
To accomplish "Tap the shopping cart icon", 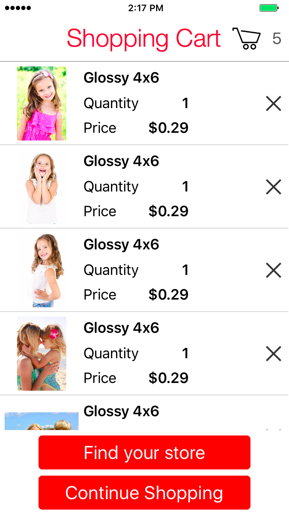I will click(x=247, y=39).
